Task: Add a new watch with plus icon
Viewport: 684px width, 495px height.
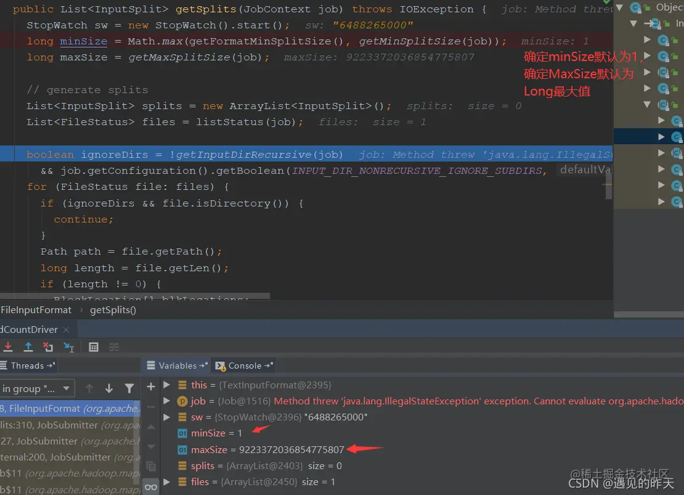Action: click(151, 387)
